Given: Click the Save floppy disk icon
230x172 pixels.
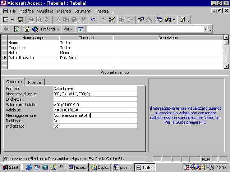Looking at the screenshot, I should coord(20,20).
